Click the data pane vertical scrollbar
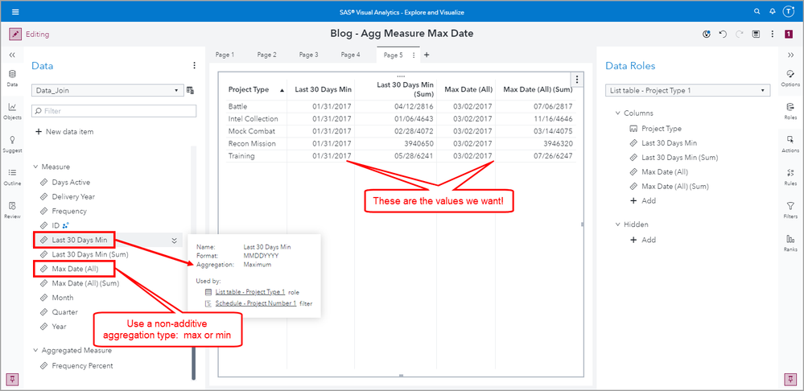The width and height of the screenshot is (804, 391). (194, 364)
